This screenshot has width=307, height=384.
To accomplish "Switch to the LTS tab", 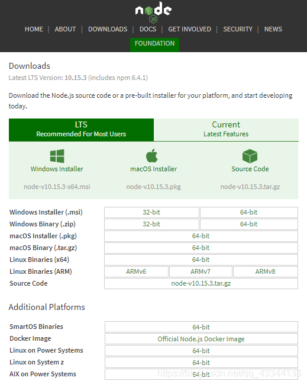I will (x=81, y=130).
